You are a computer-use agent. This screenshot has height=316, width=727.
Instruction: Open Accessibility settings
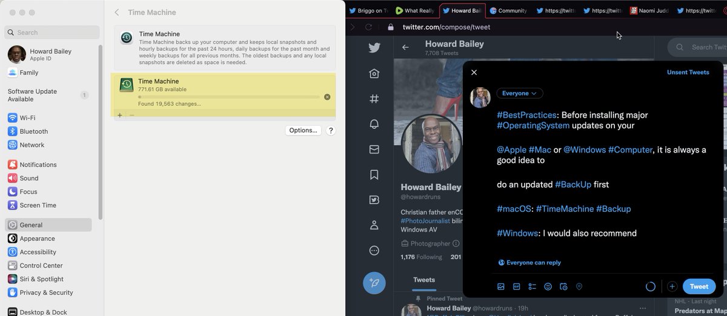[48, 252]
